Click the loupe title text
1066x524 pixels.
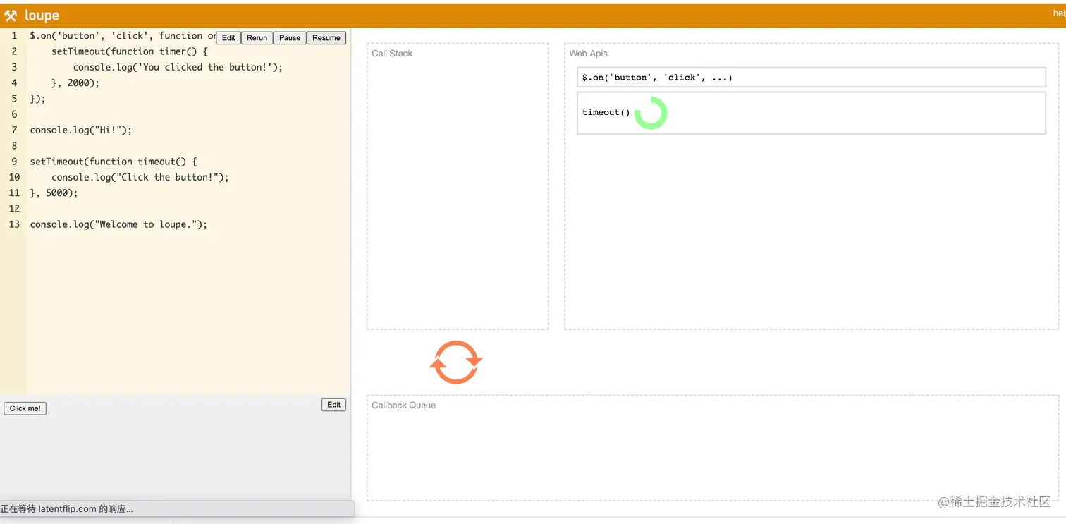tap(42, 16)
